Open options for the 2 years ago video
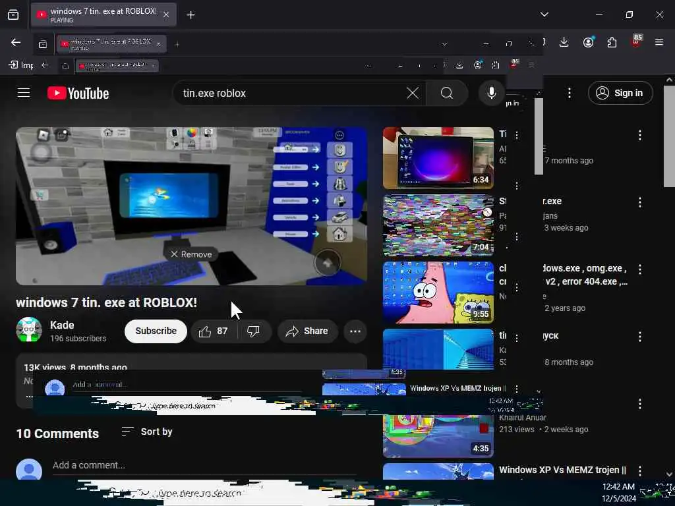Viewport: 675px width, 506px height. point(639,269)
